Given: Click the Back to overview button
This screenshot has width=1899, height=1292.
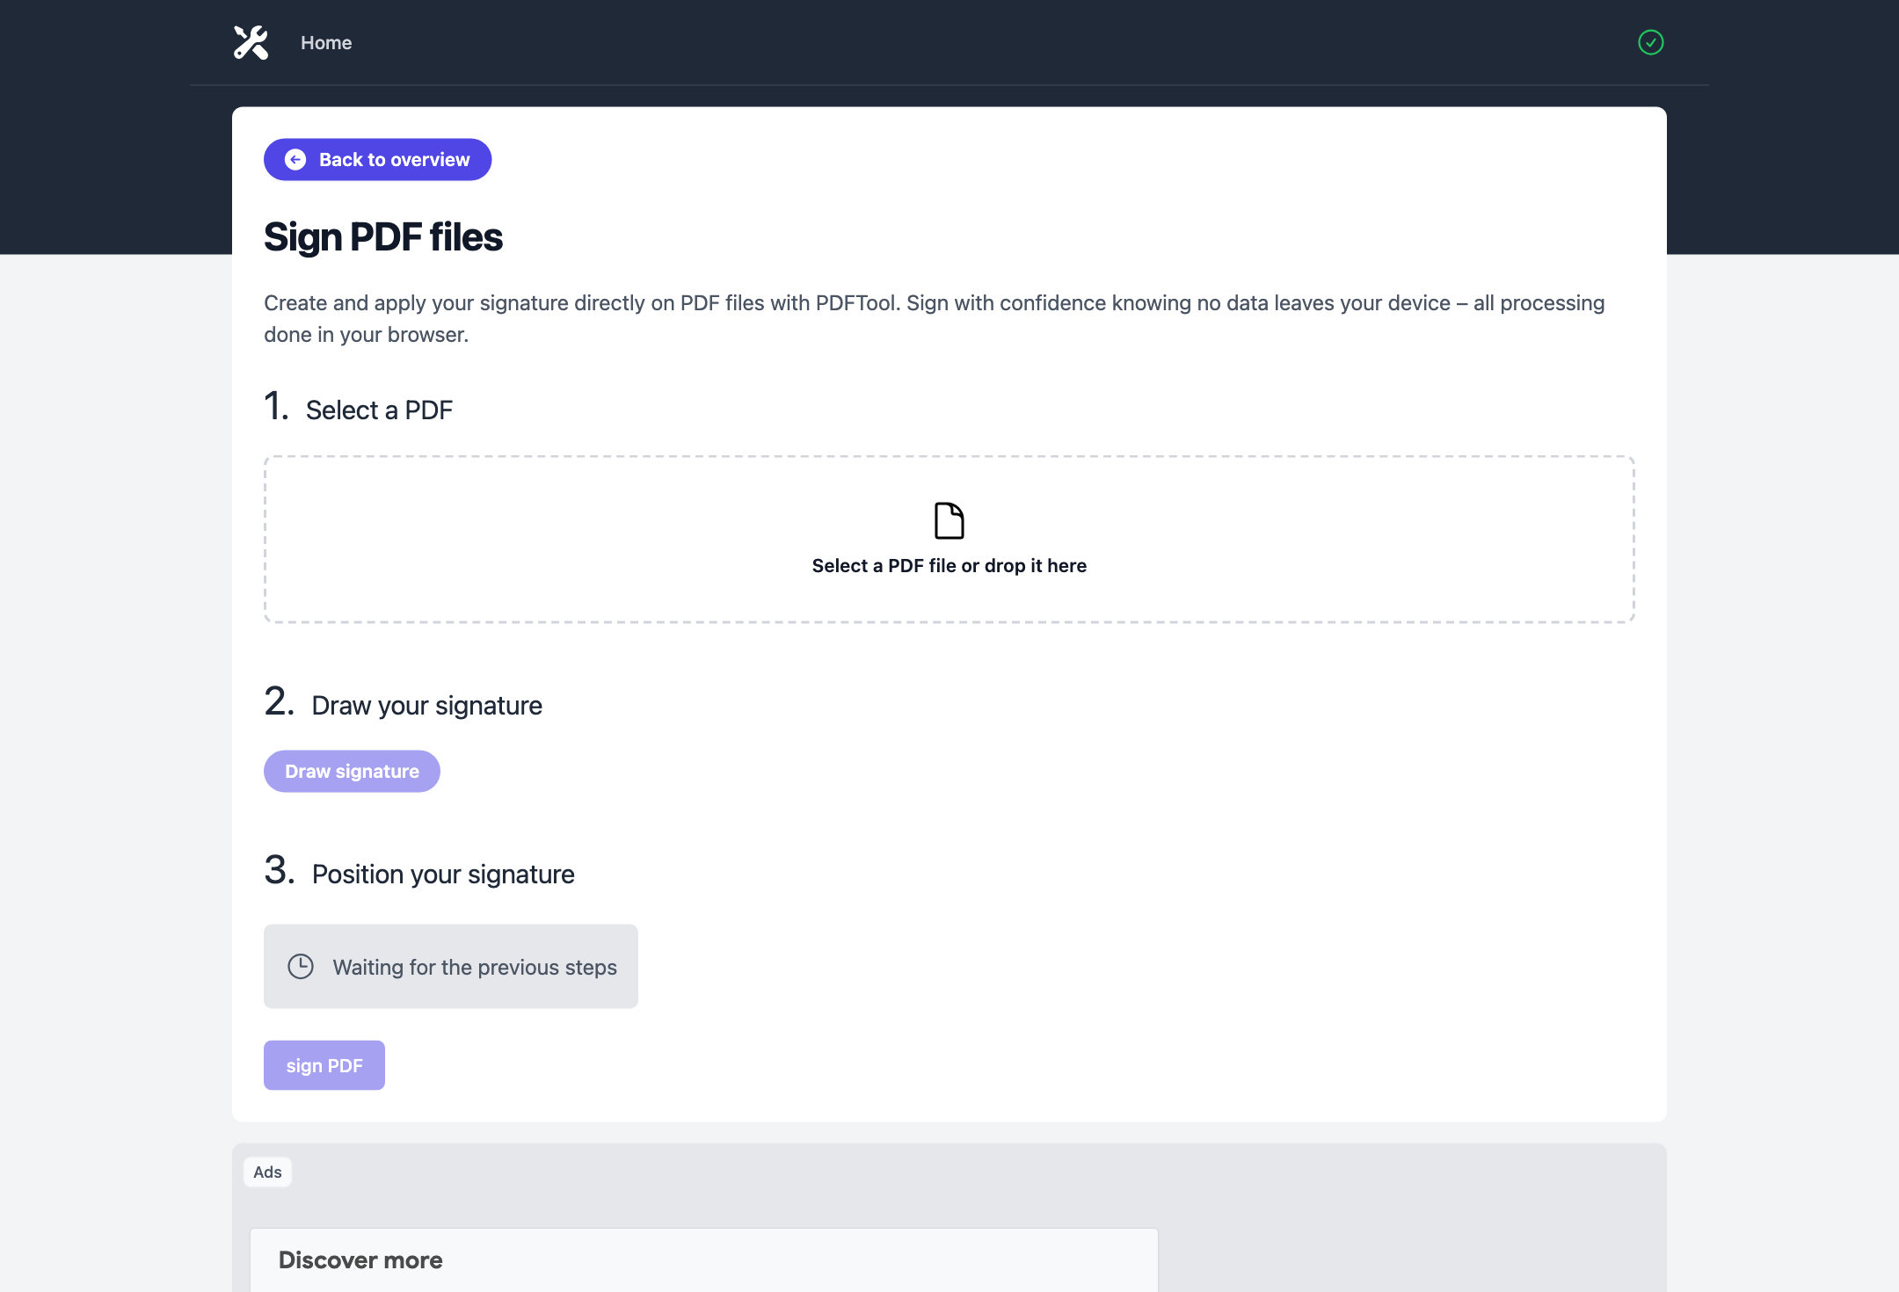Looking at the screenshot, I should (x=377, y=159).
